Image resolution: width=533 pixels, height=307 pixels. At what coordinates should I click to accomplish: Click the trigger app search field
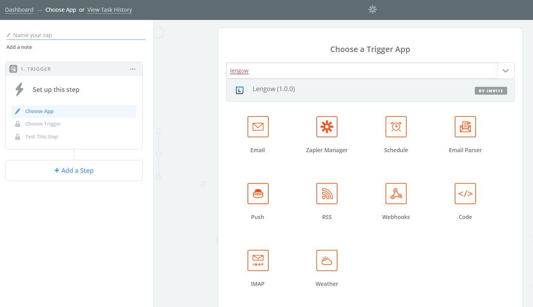(x=362, y=71)
